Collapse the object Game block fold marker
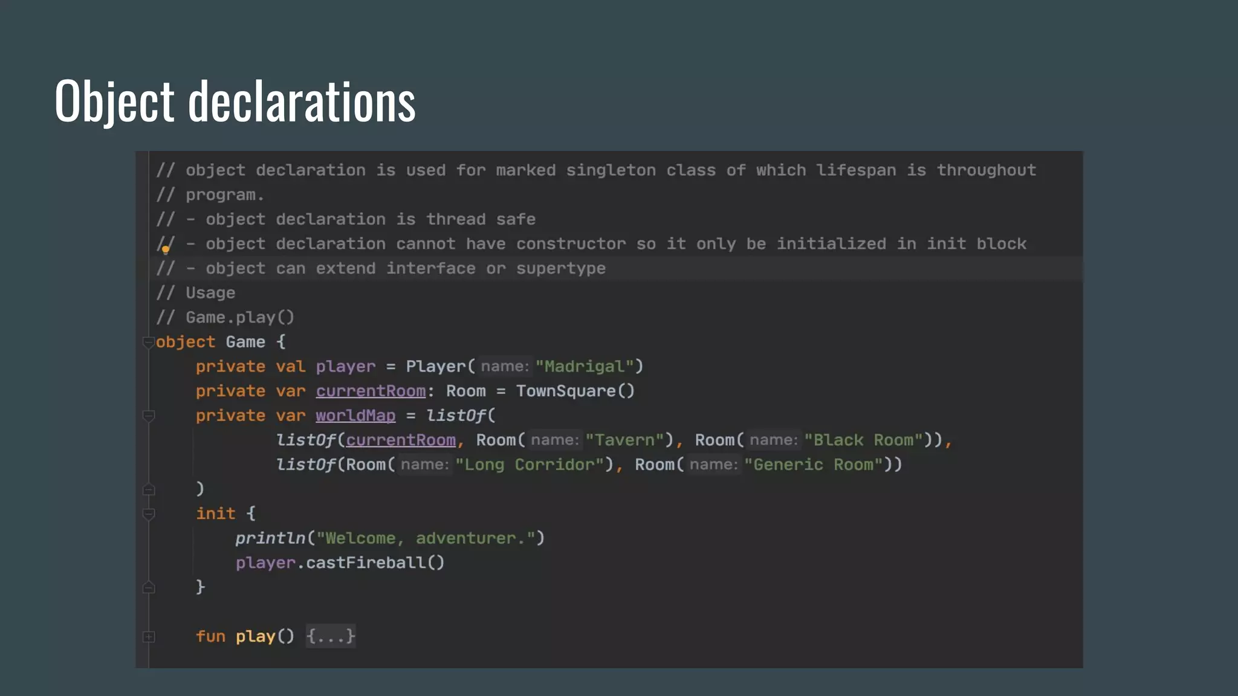Screen dimensions: 1238x696 [149, 343]
